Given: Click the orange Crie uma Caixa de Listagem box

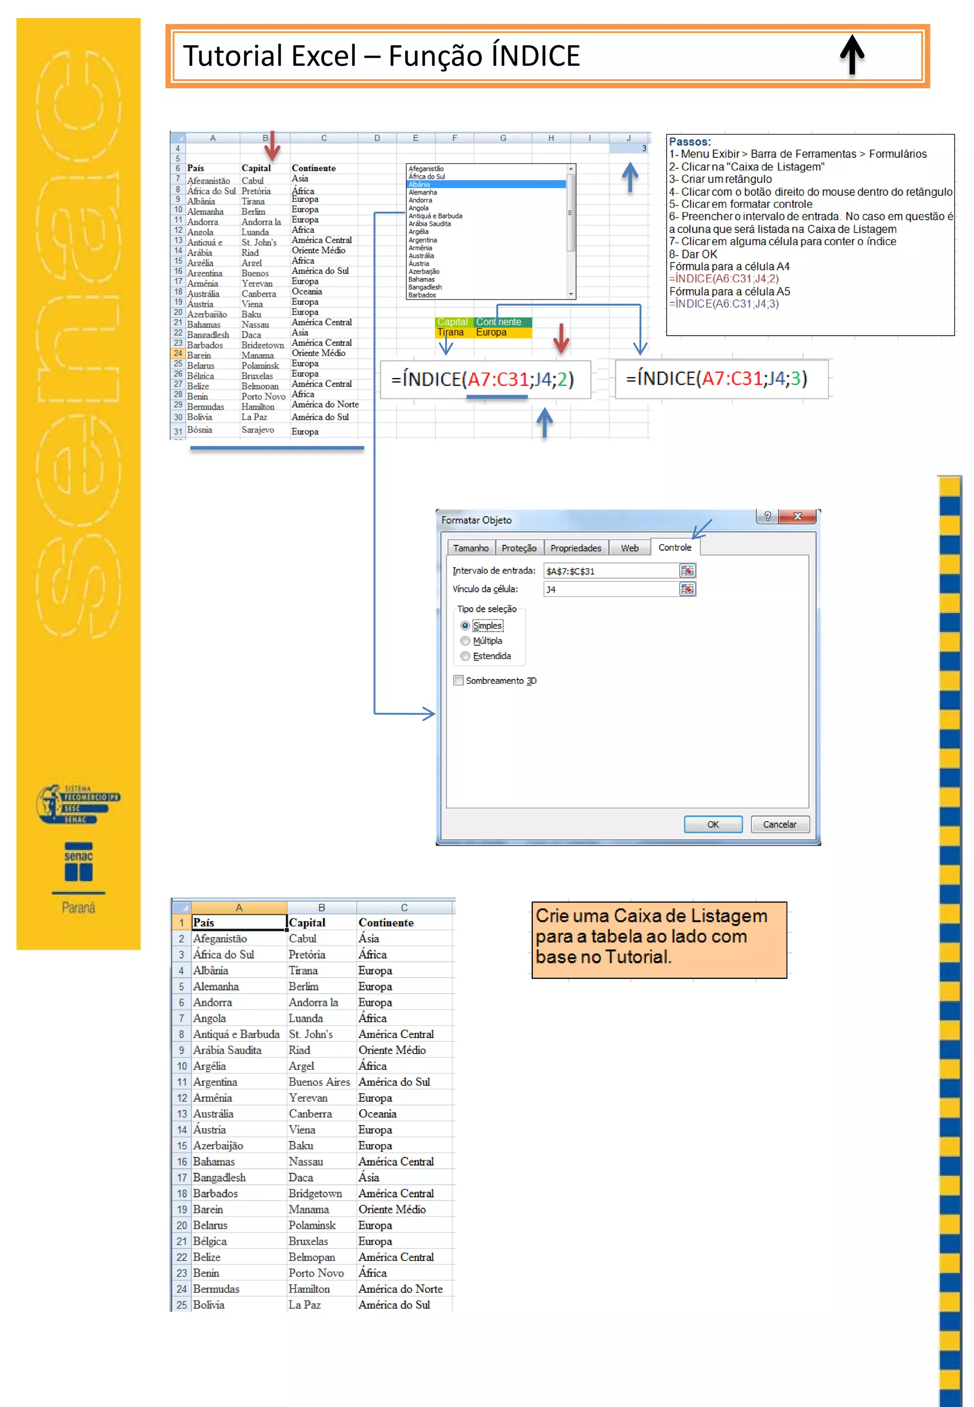Looking at the screenshot, I should 659,940.
